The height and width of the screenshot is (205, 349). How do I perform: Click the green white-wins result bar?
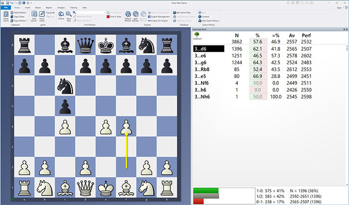pyautogui.click(x=205, y=190)
